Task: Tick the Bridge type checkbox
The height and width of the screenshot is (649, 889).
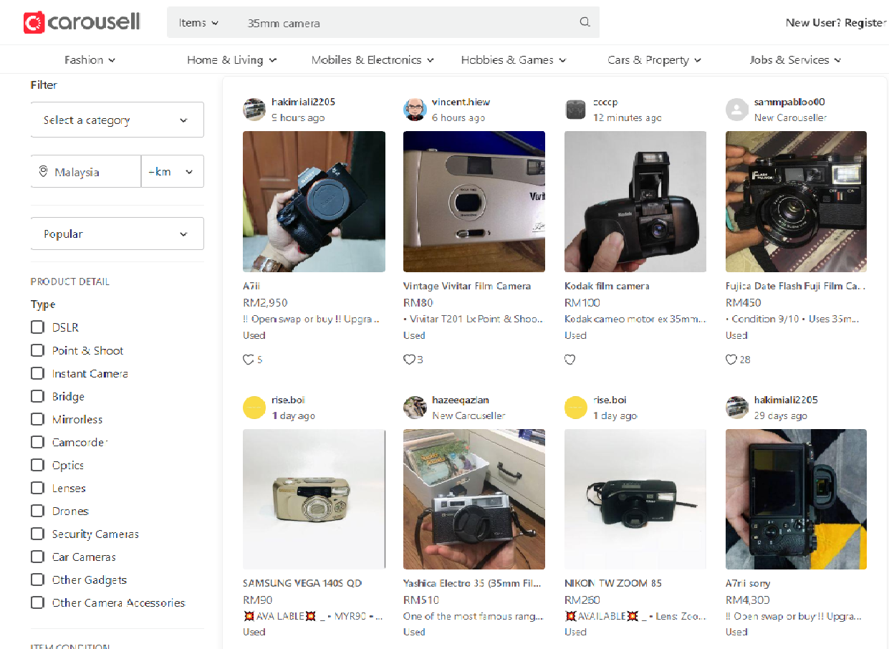Action: [37, 396]
